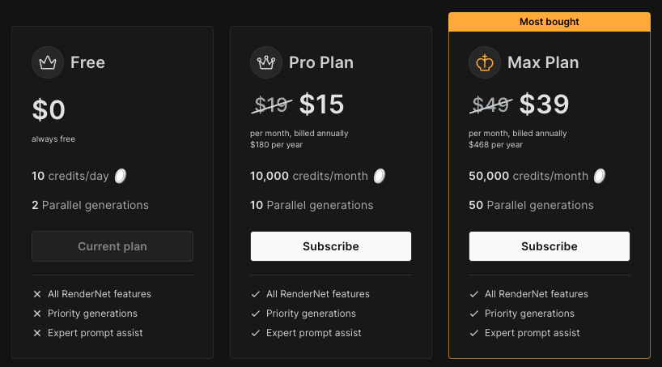Click the coin icon beside 10,000 credits/month

coord(380,176)
